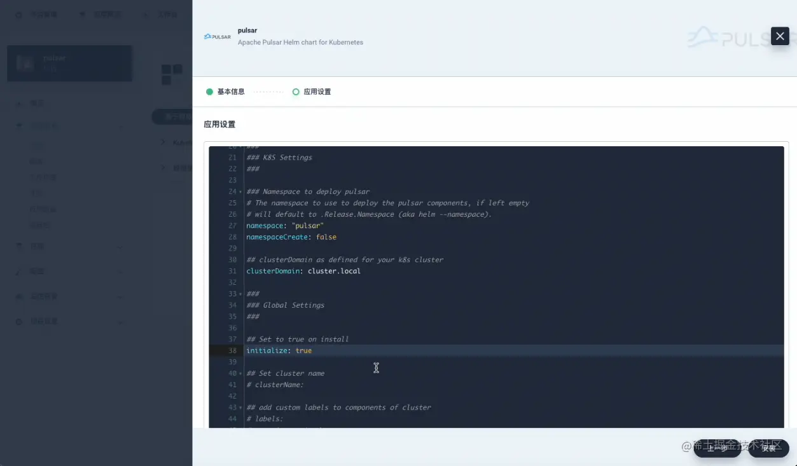Click the Pulsar logo icon in header

[x=217, y=36]
